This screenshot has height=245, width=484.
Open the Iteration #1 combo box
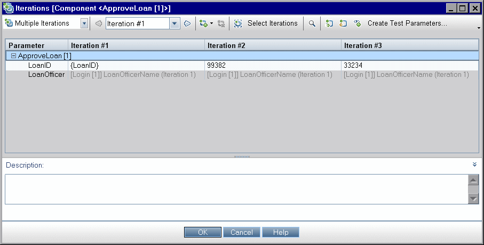tap(174, 23)
